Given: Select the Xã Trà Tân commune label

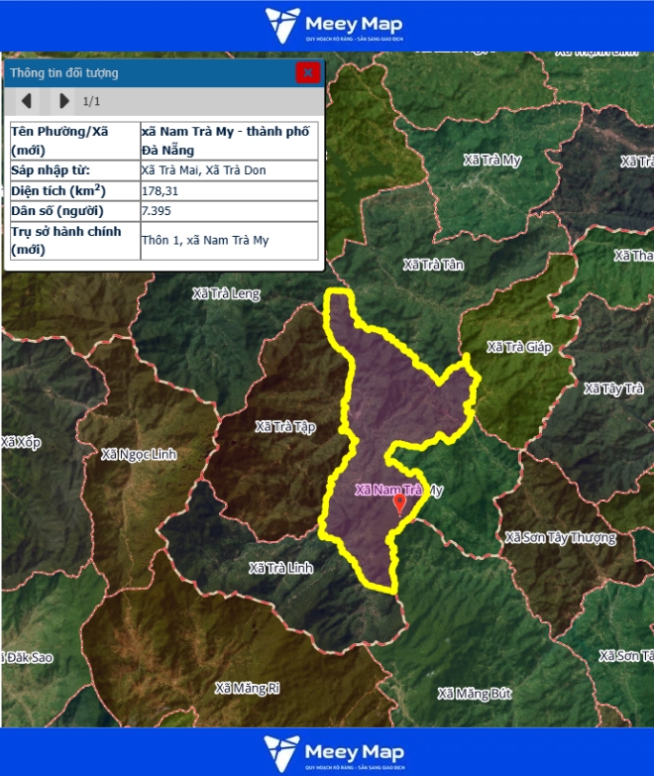Looking at the screenshot, I should (433, 265).
